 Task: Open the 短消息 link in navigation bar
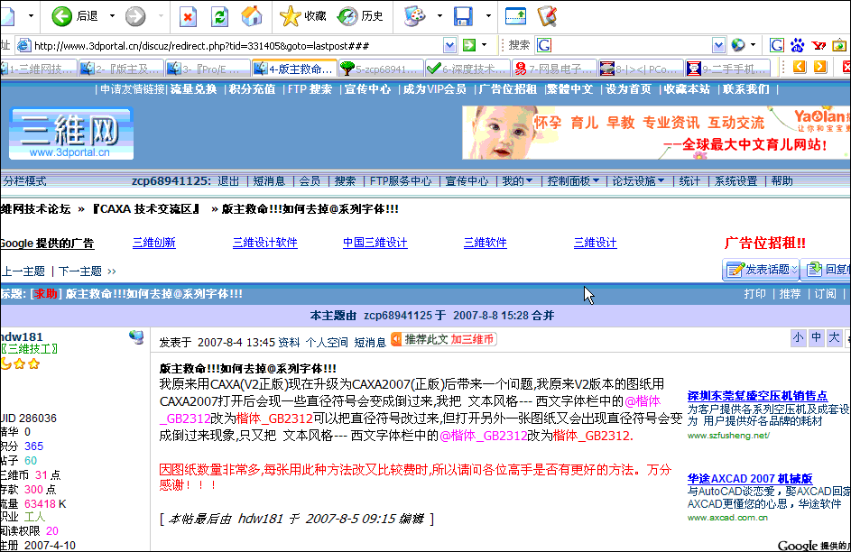[269, 181]
